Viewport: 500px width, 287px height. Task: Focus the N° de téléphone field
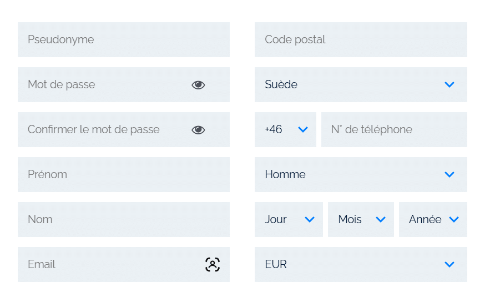(x=394, y=129)
